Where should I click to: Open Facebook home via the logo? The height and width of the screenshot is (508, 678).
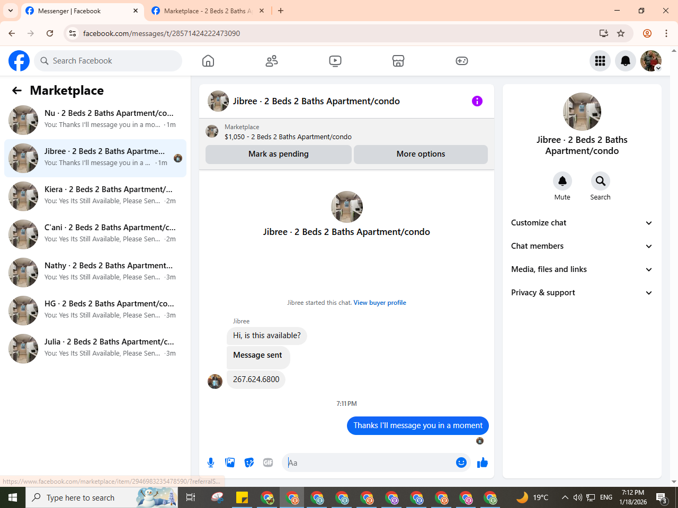(19, 61)
